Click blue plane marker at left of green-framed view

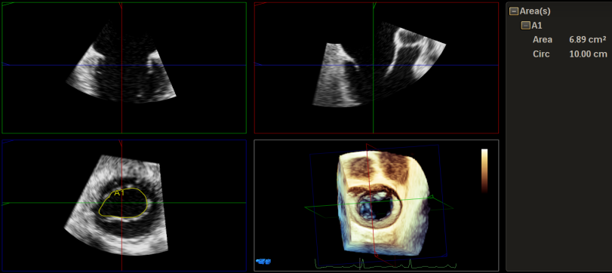point(5,64)
